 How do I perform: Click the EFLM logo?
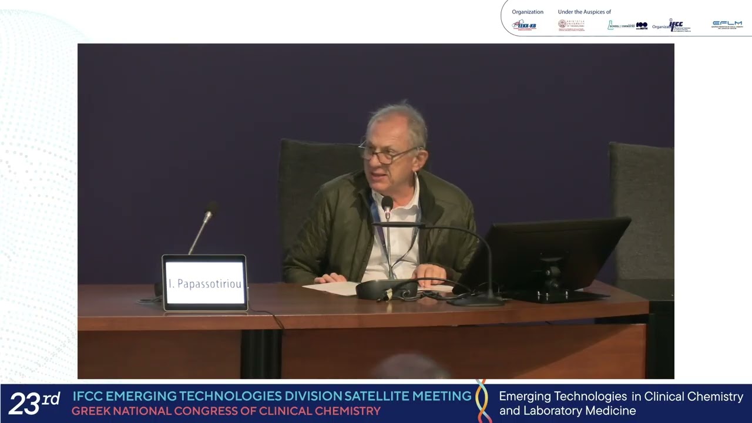point(727,25)
